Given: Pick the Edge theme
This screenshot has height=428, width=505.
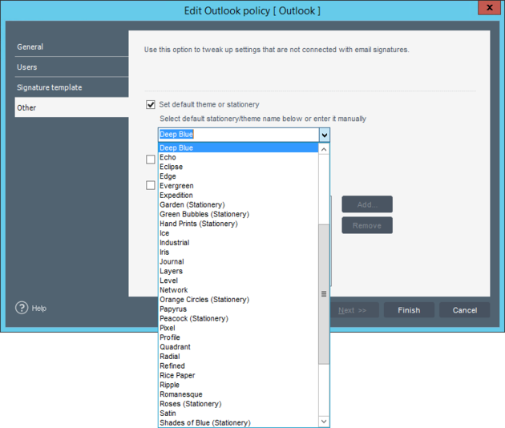Looking at the screenshot, I should point(238,176).
